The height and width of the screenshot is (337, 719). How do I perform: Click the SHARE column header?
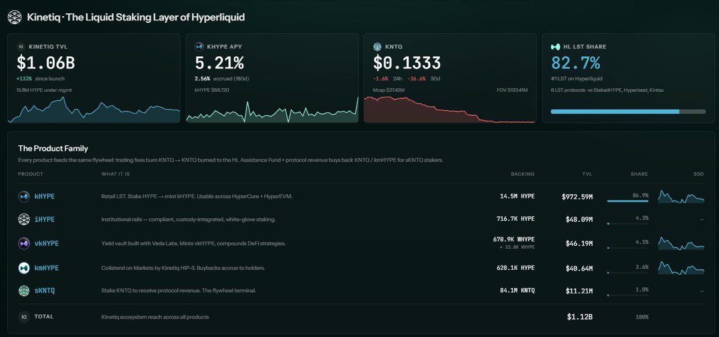(x=639, y=174)
